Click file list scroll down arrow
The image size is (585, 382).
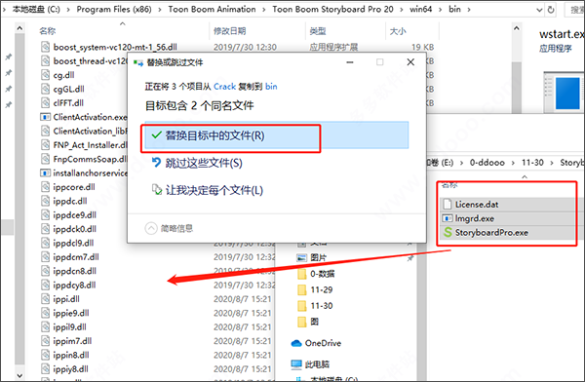[x=19, y=375]
